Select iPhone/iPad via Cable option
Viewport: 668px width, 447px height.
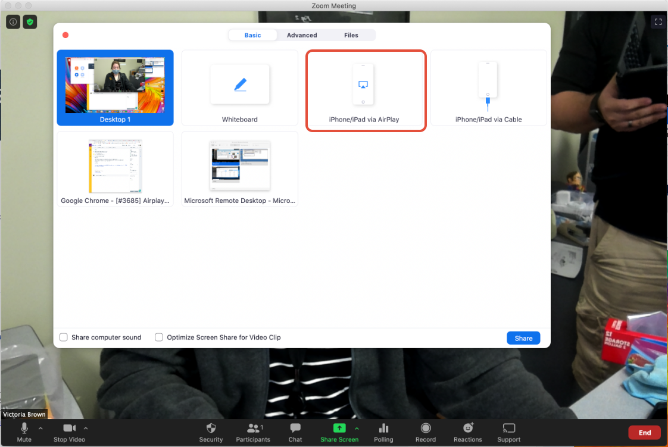(488, 87)
